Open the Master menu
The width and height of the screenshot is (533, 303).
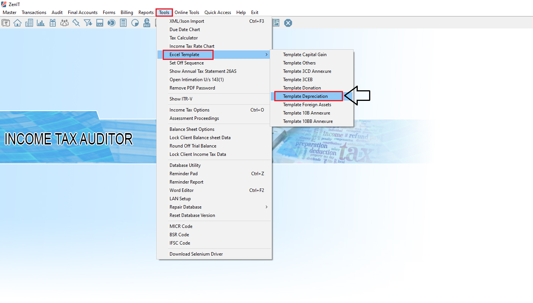point(9,13)
